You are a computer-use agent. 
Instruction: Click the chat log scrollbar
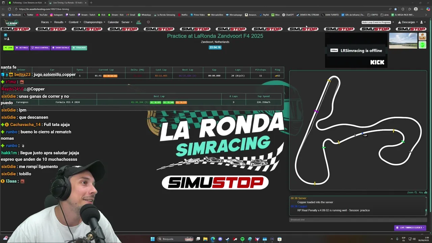[426, 211]
